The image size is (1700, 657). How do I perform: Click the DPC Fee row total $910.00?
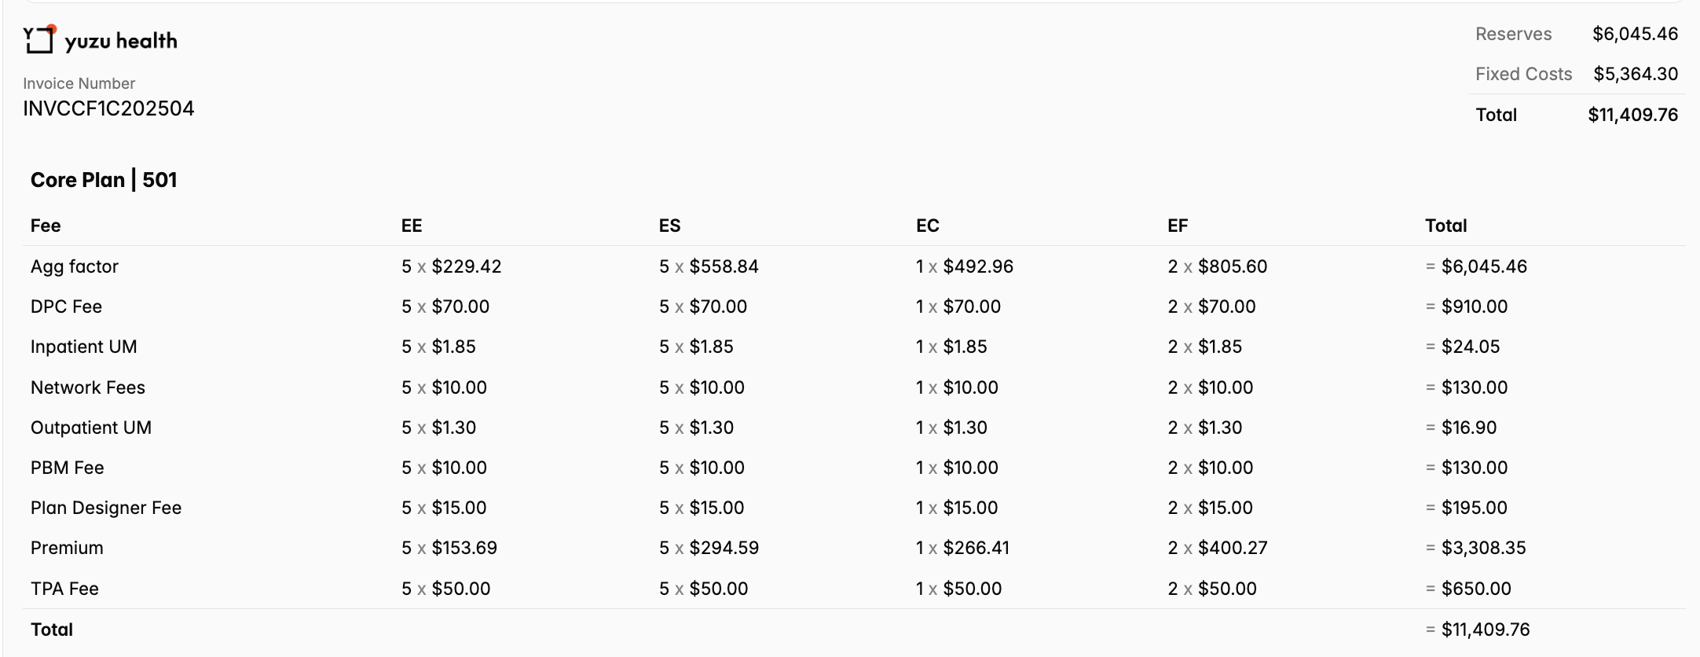(1475, 306)
